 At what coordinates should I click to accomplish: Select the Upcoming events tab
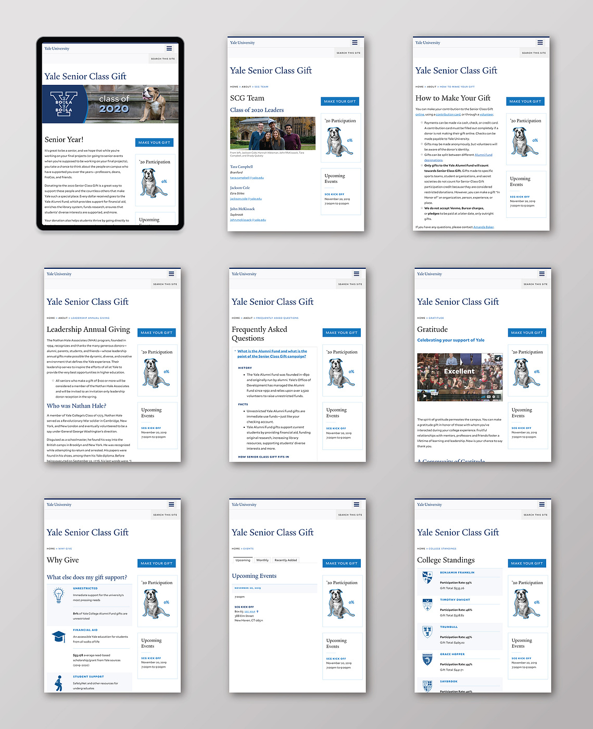(243, 560)
